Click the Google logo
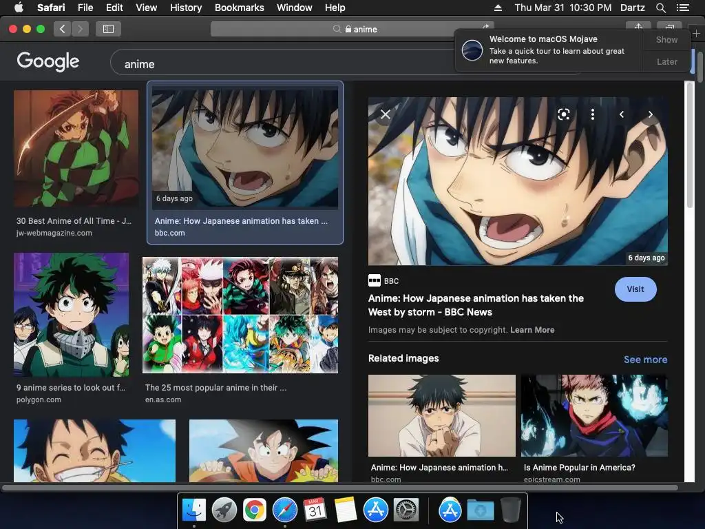 coord(48,61)
